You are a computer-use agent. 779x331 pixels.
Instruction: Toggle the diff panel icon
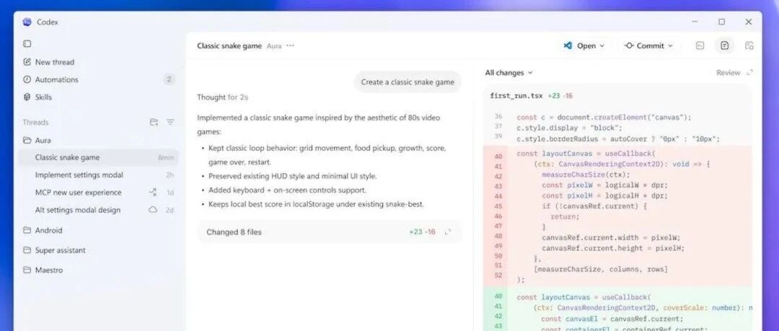(x=725, y=45)
